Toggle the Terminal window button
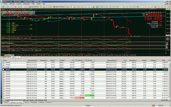The width and height of the screenshot is (171, 107). (22, 7)
